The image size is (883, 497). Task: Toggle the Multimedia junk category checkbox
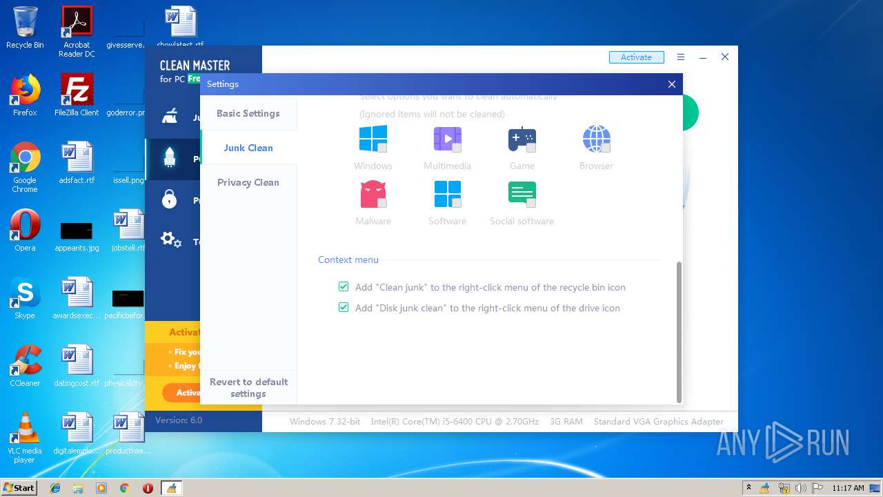(x=456, y=148)
